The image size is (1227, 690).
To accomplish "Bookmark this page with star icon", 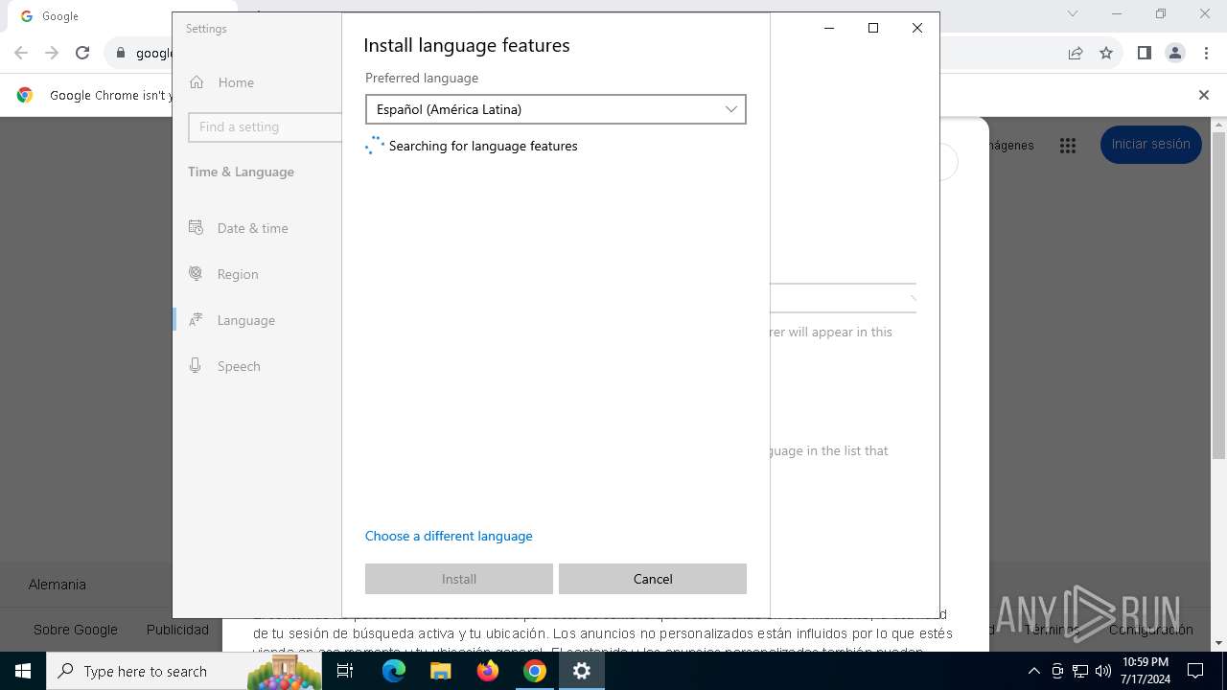I will coord(1106,53).
